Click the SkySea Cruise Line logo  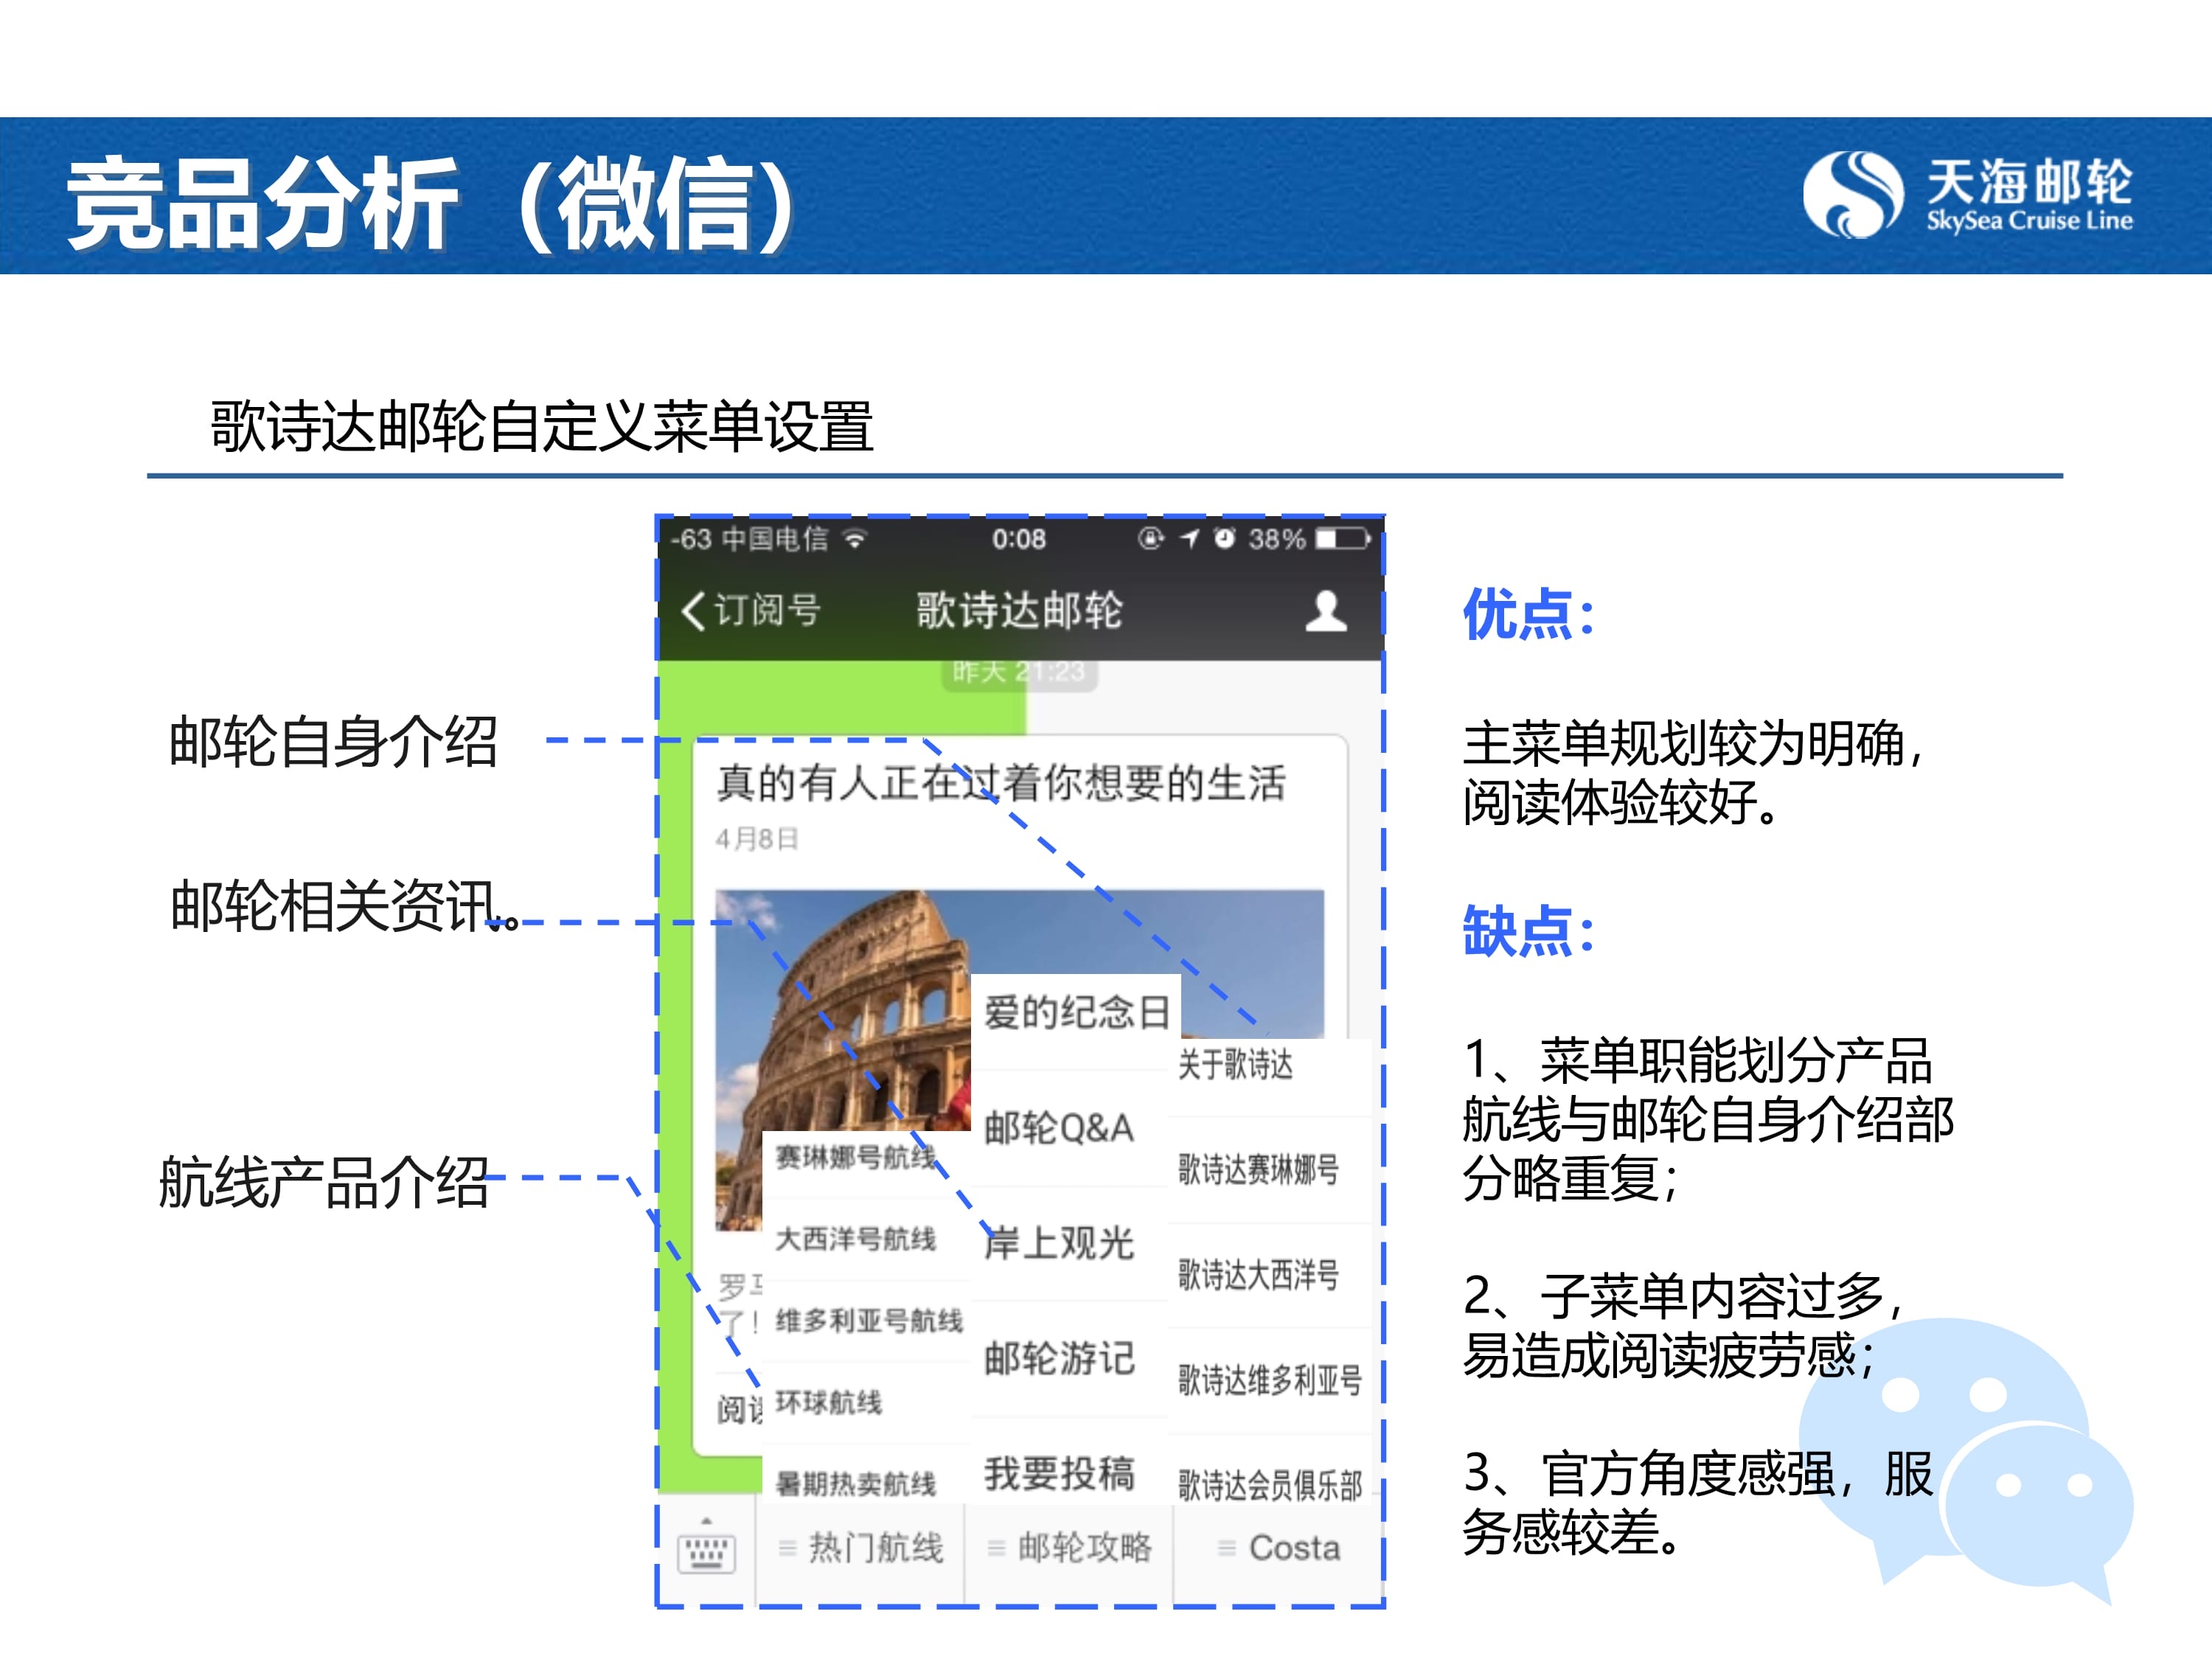(x=1967, y=195)
